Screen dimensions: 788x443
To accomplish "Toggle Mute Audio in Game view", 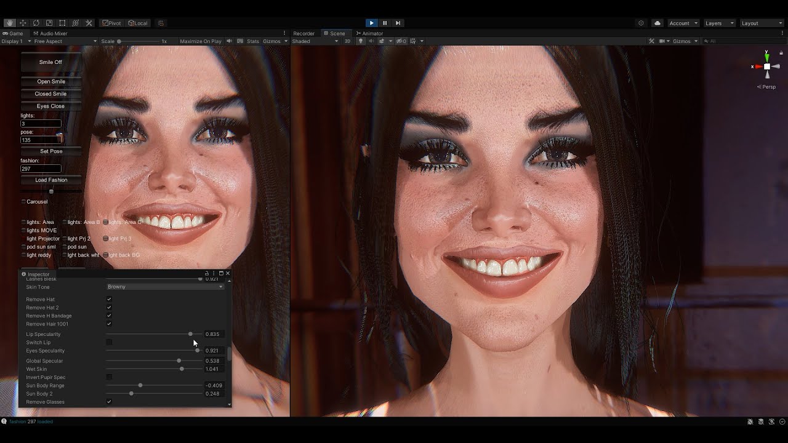I will coord(229,41).
